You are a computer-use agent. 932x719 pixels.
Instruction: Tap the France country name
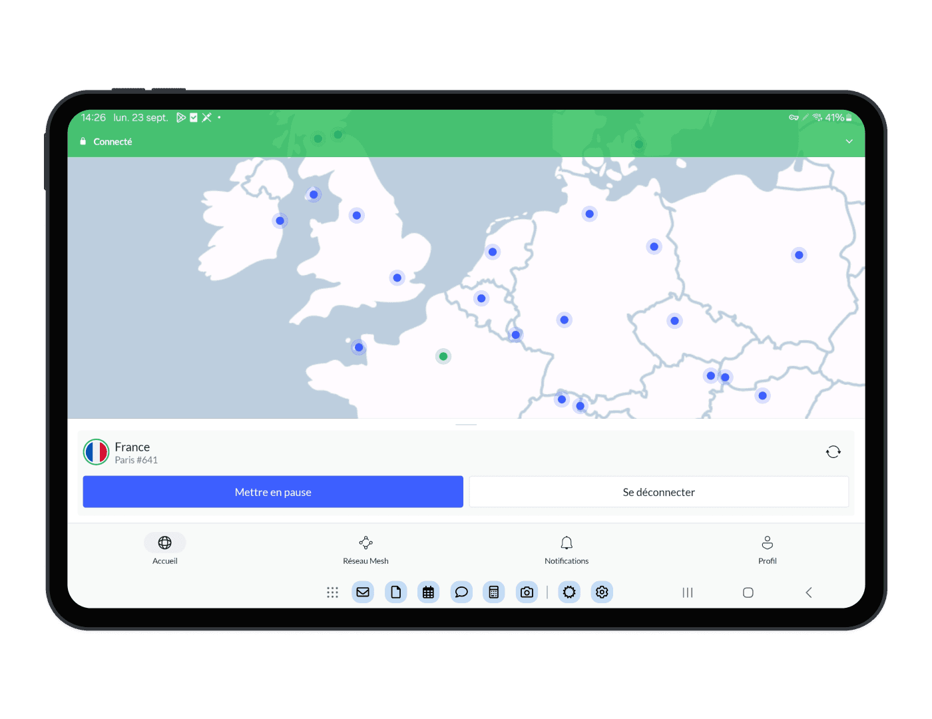point(132,447)
